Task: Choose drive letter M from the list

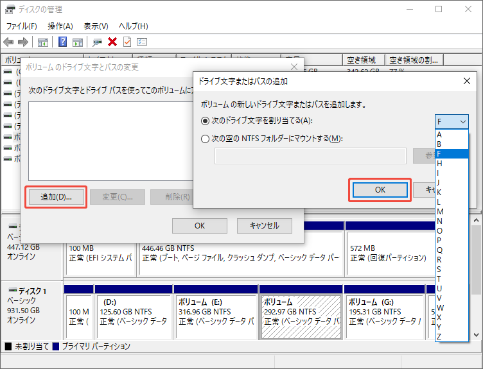Action: (452, 212)
